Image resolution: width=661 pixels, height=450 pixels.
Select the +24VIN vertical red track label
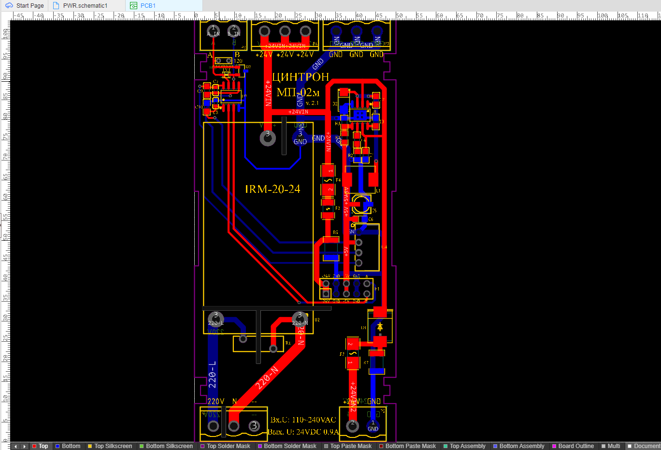pos(269,93)
